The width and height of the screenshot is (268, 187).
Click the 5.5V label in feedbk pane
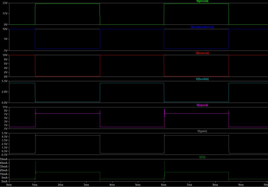(x=4, y=81)
